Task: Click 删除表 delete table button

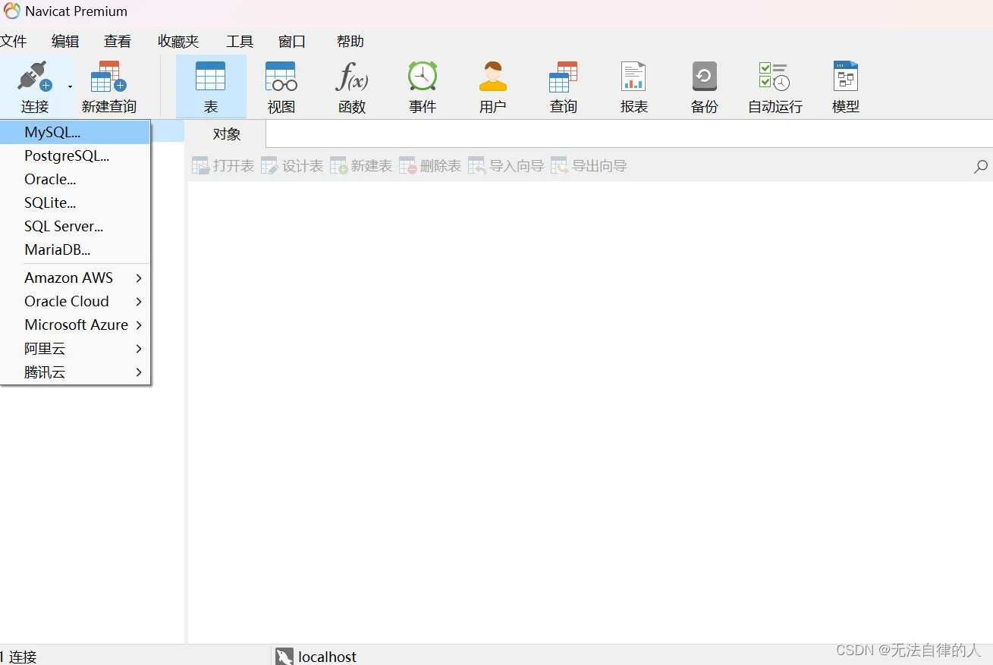Action: click(x=430, y=165)
